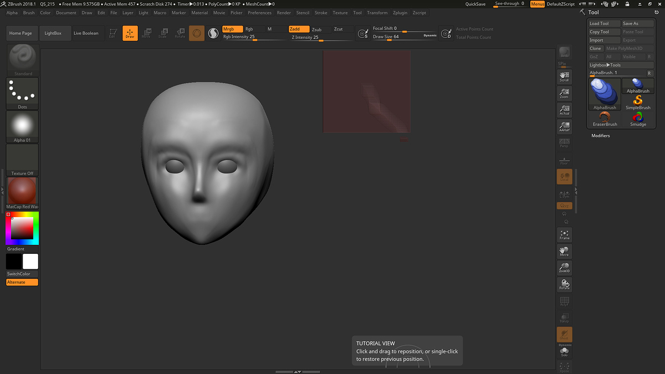Toggle Persp perspective view
Image resolution: width=665 pixels, height=374 pixels.
click(x=564, y=143)
